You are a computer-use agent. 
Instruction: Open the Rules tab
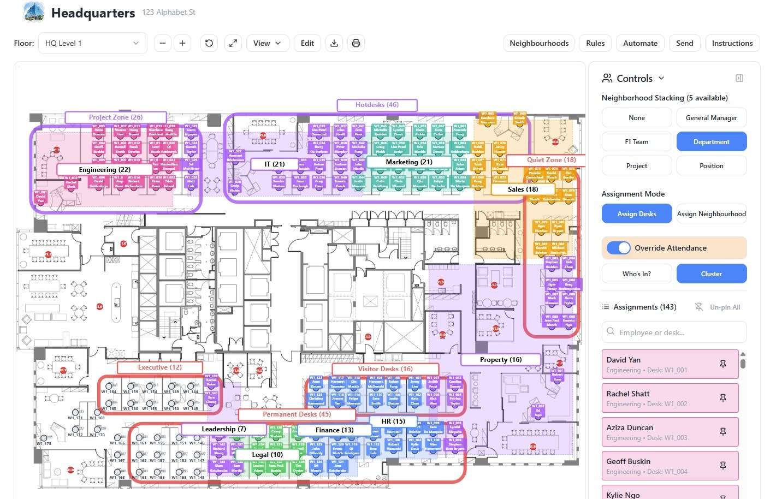595,43
